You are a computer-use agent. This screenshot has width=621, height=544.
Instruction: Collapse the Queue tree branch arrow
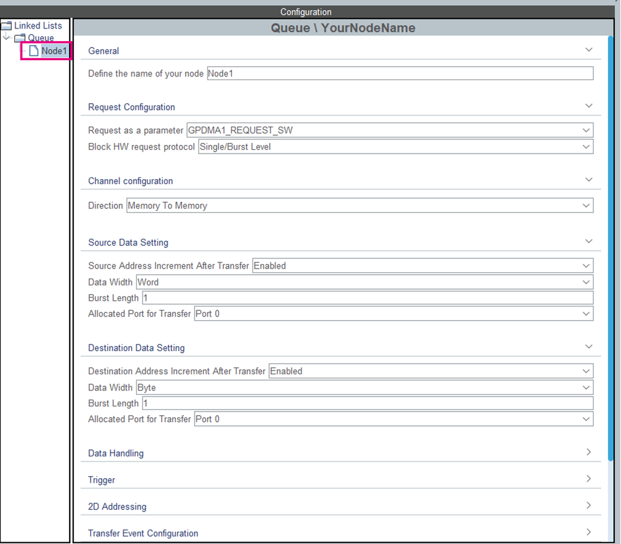6,37
